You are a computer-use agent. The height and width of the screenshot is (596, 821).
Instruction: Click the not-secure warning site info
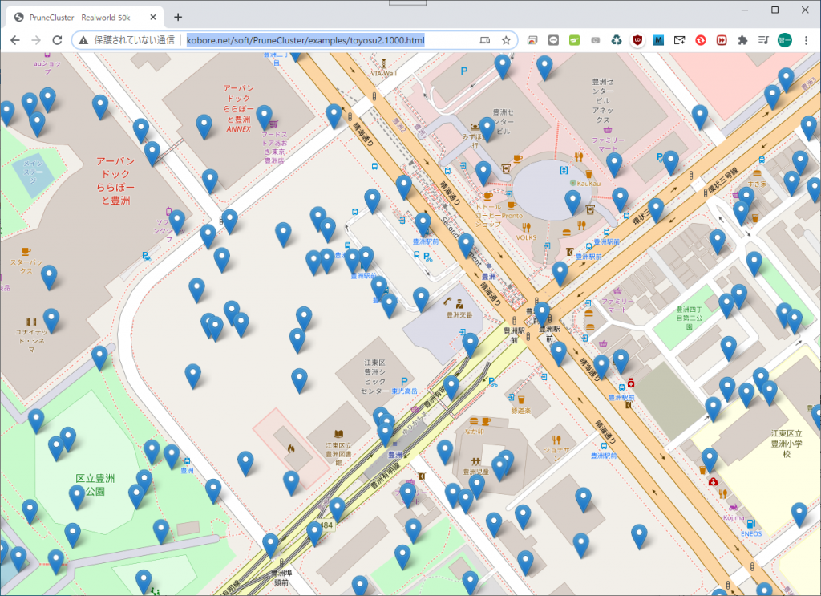coord(128,40)
